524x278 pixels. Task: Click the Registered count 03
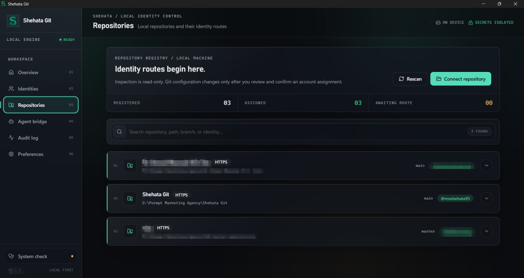pyautogui.click(x=227, y=103)
